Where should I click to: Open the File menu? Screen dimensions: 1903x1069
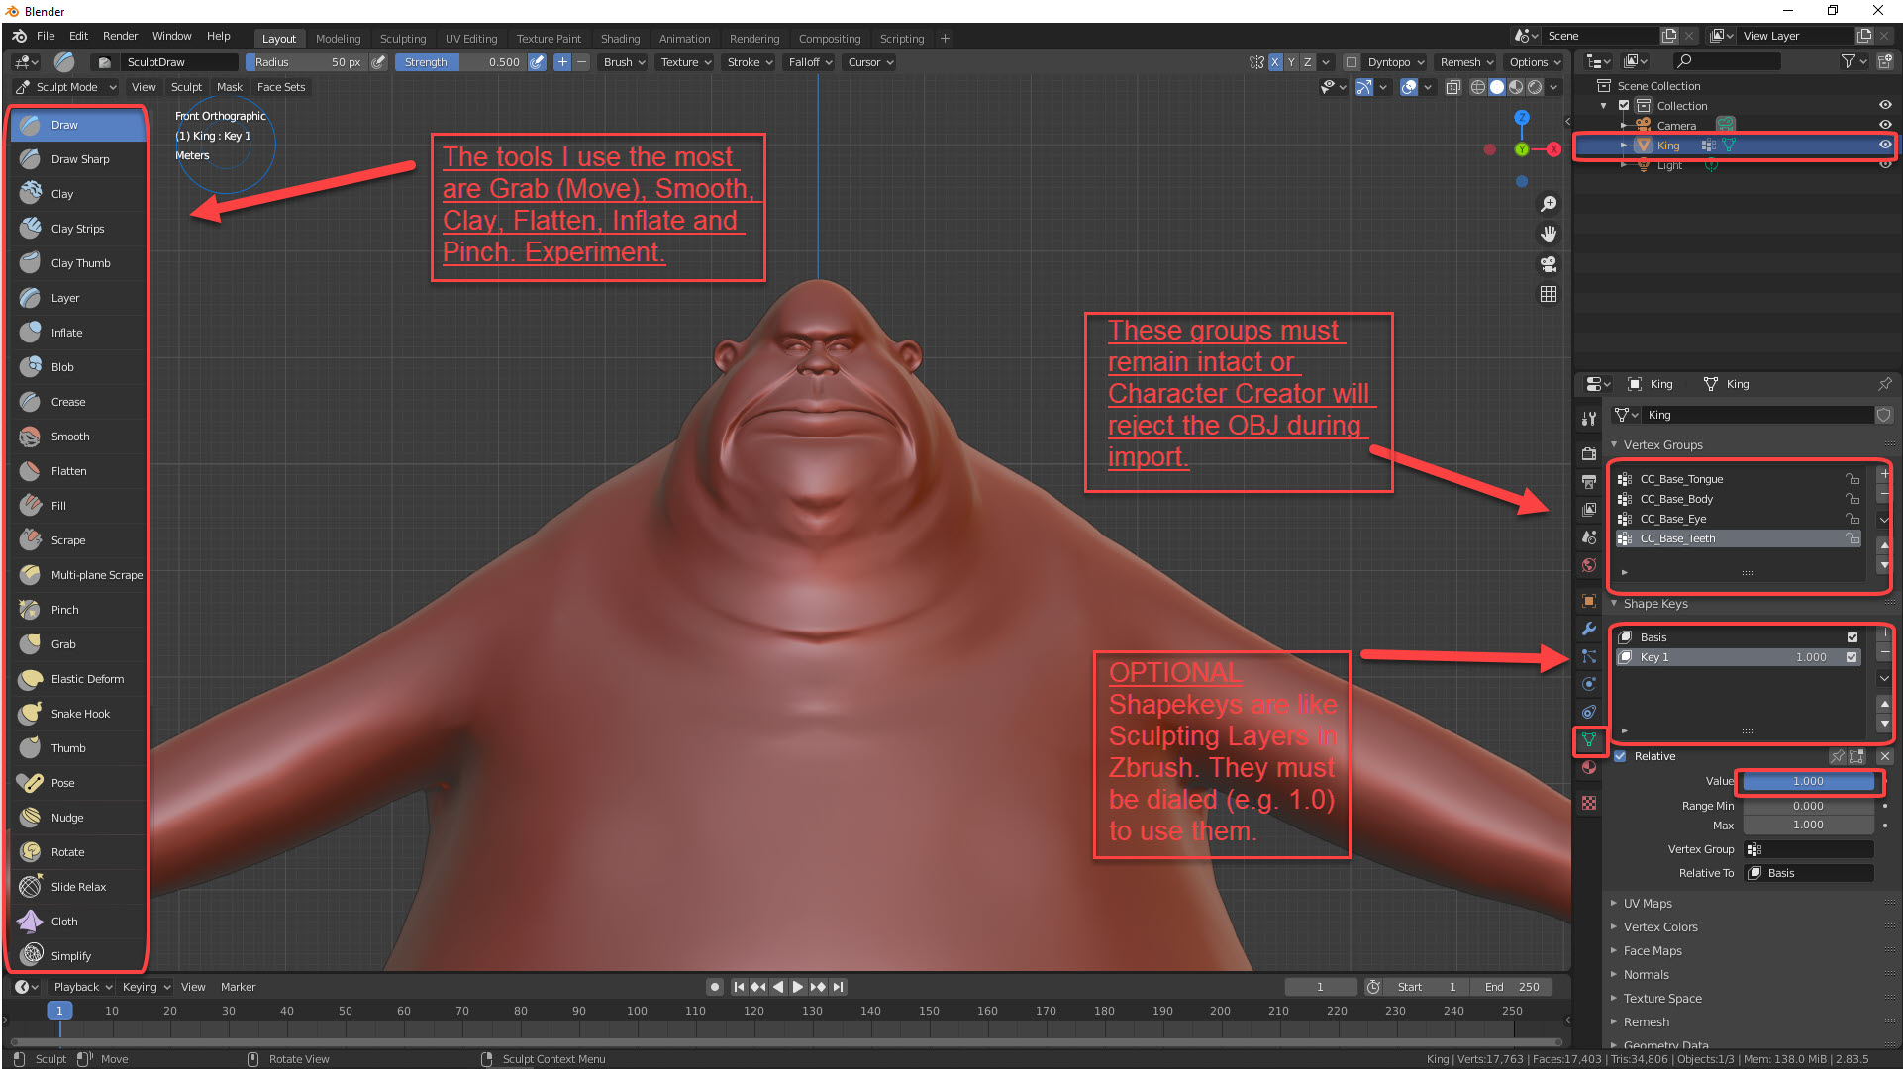tap(46, 36)
